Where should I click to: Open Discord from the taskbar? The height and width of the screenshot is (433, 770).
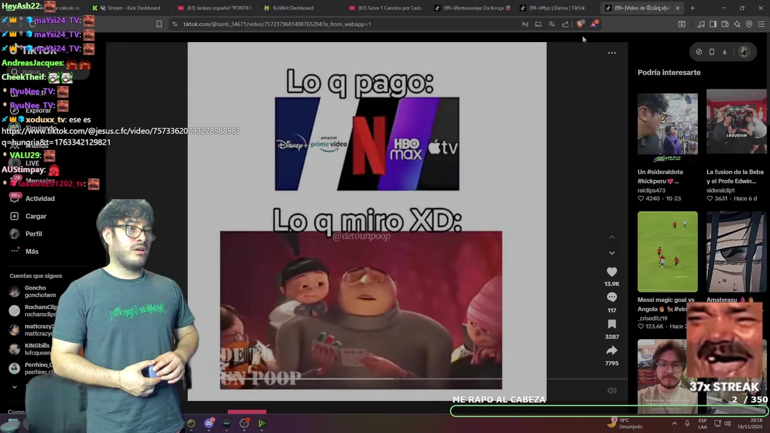(209, 423)
